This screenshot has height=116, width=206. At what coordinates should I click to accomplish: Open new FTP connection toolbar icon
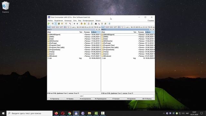[x=92, y=24]
